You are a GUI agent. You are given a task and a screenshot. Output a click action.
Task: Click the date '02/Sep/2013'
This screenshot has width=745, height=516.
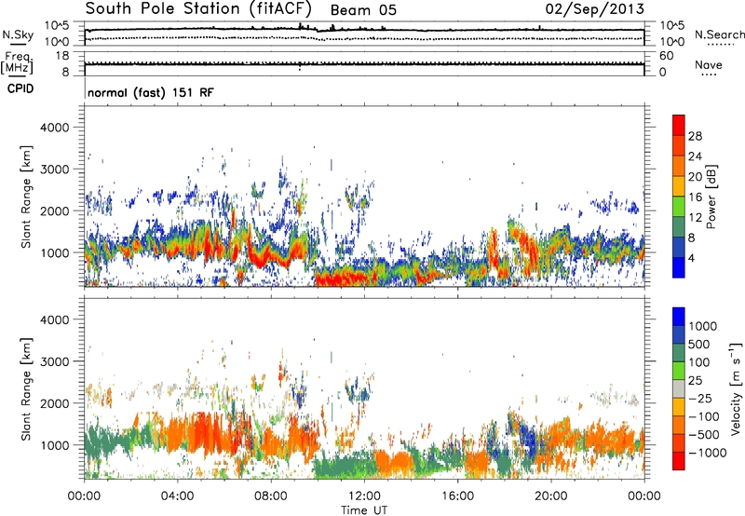click(x=594, y=9)
